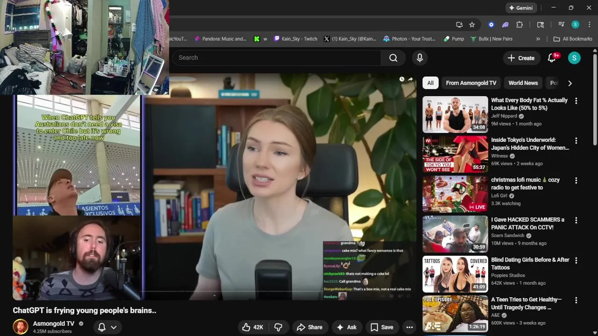Open the christmas lofi music live thumbnail
The width and height of the screenshot is (598, 336).
point(455,194)
